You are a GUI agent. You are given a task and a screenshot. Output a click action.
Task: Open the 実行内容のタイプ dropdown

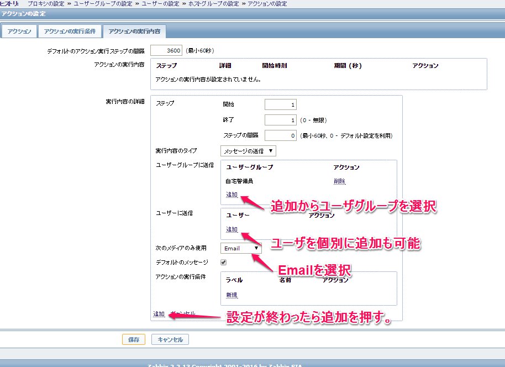tap(248, 150)
